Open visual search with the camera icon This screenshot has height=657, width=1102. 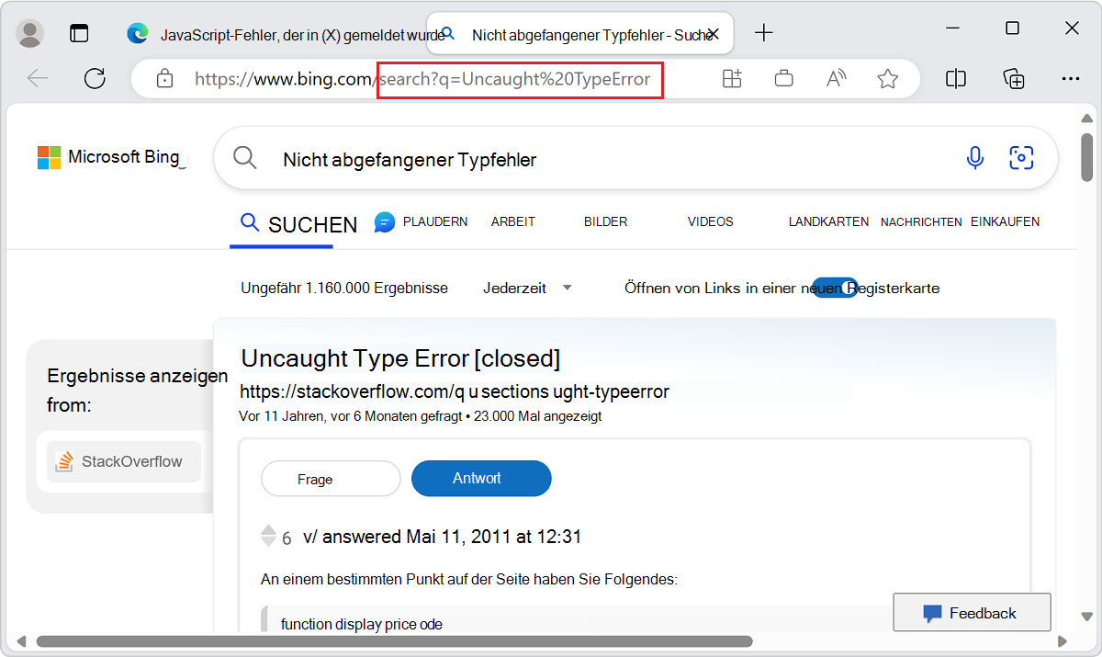pos(1021,157)
